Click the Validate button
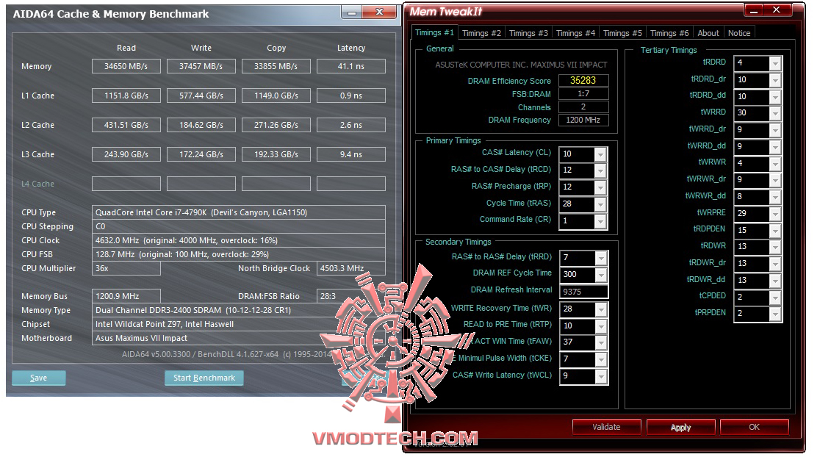The height and width of the screenshot is (457, 820). click(x=606, y=427)
